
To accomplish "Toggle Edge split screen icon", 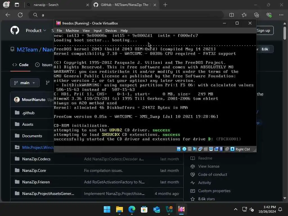I will coord(232,15).
